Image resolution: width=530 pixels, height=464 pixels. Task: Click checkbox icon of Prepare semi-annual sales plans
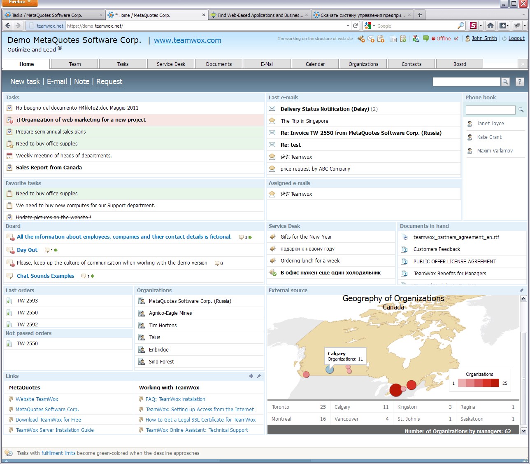pos(9,132)
